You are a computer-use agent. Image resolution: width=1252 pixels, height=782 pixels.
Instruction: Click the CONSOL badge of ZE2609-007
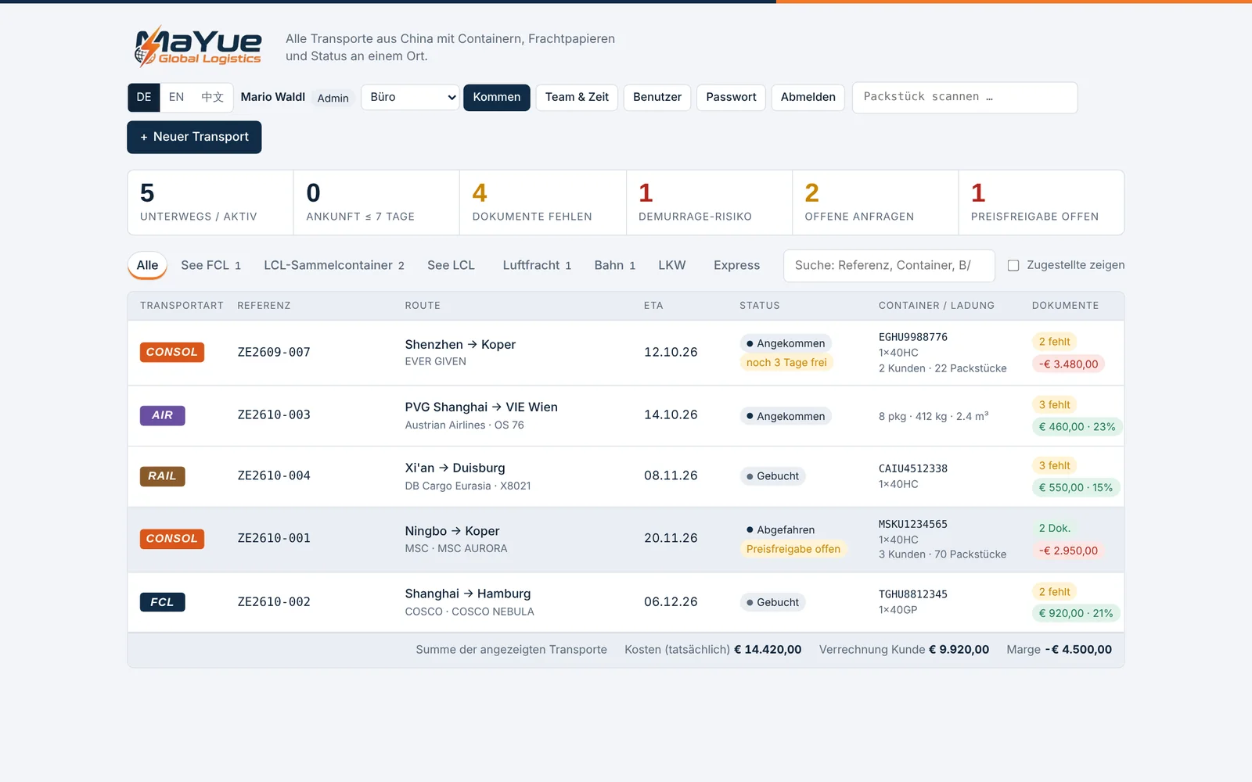(172, 352)
